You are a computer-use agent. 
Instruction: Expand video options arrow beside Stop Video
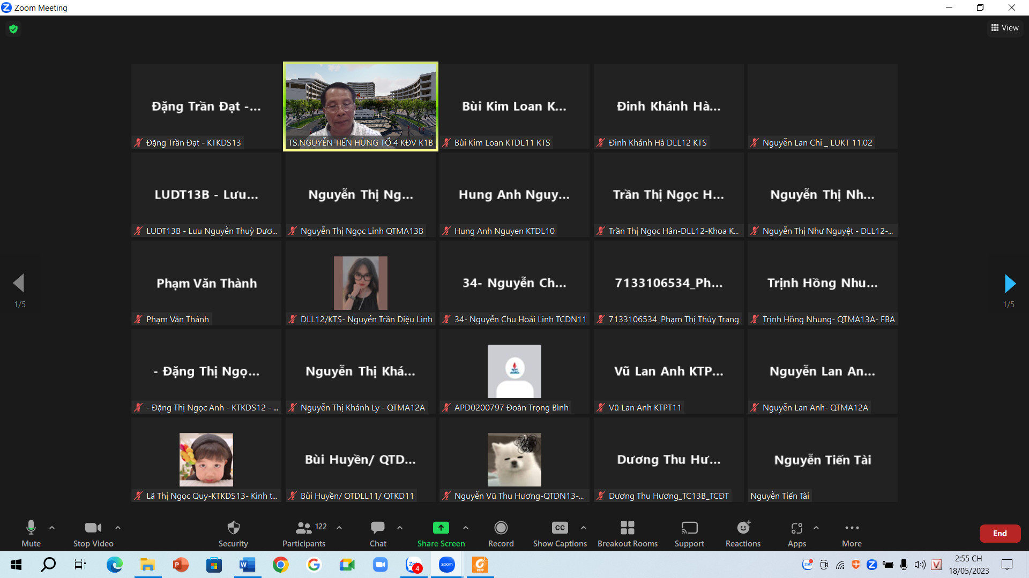coord(118,528)
